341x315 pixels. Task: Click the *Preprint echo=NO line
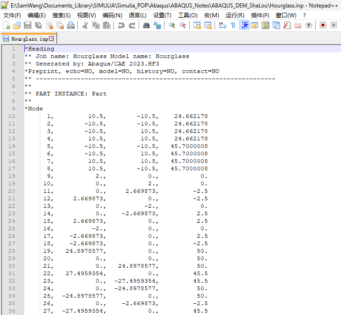(122, 71)
